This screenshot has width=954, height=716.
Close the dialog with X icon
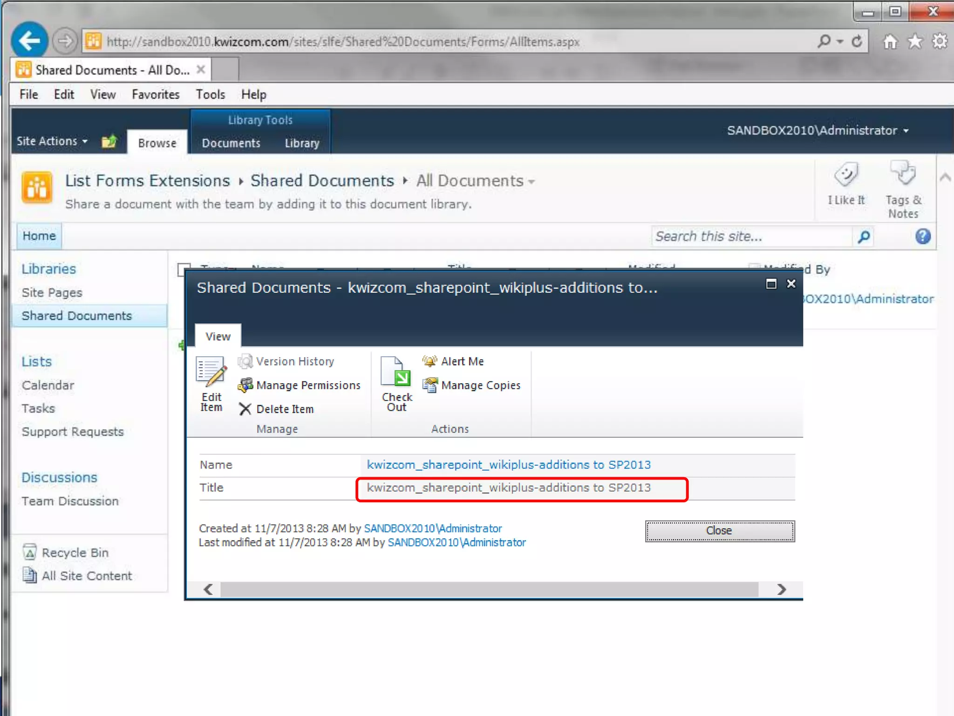coord(791,284)
